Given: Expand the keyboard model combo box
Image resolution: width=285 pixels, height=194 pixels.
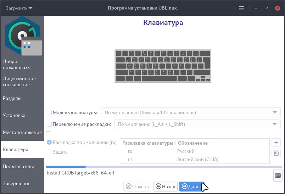Looking at the screenshot, I should (191, 112).
